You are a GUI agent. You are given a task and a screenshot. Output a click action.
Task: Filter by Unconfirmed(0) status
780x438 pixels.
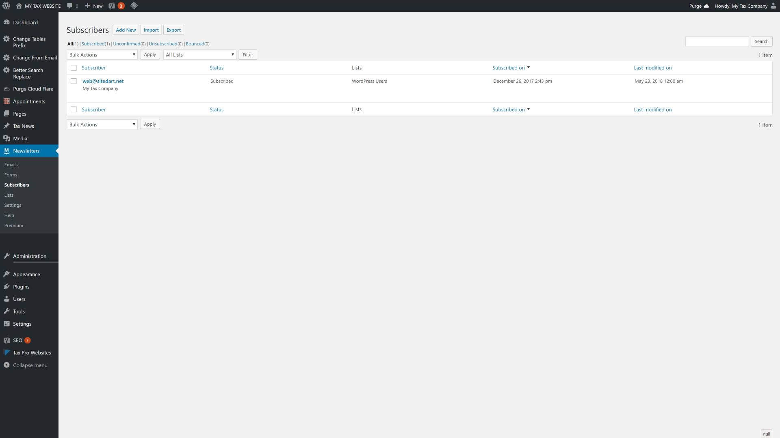(x=129, y=44)
